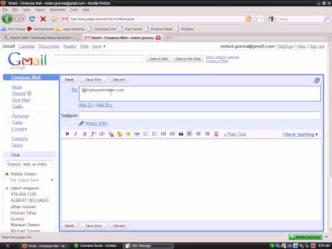Apply Underline formatting icon
Viewport: 332px width, 249px height.
tap(84, 134)
